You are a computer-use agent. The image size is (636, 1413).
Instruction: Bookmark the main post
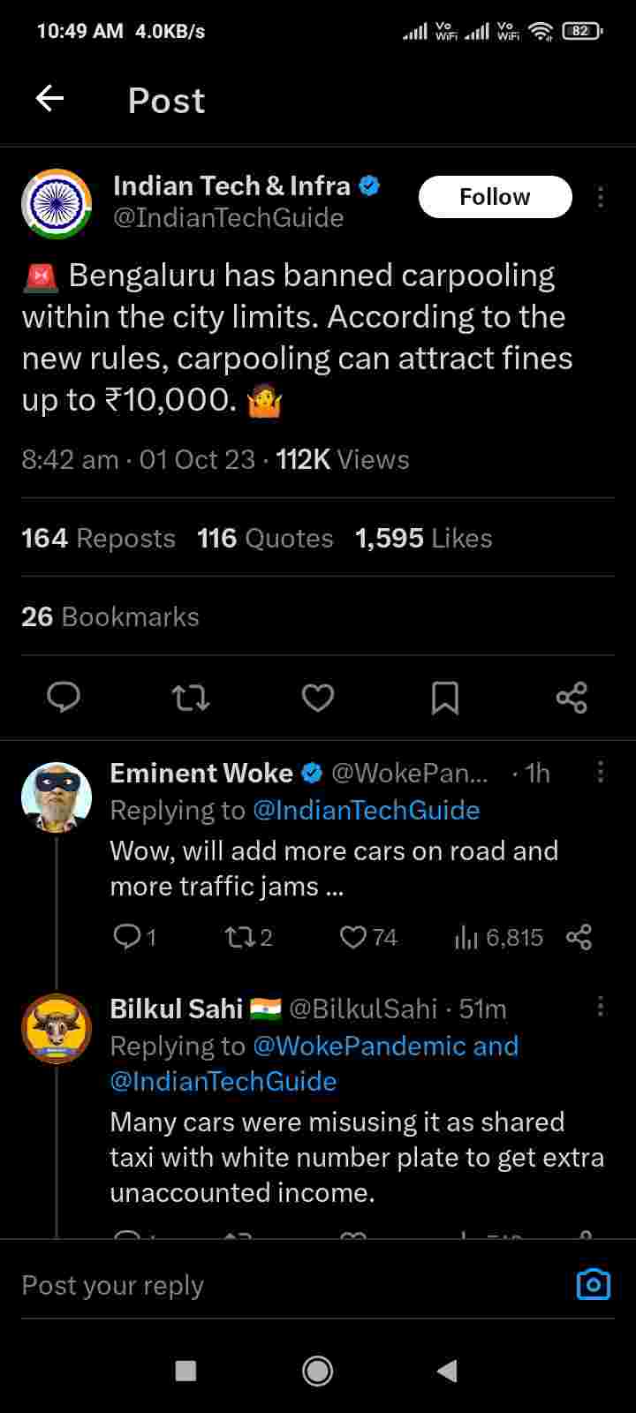[444, 698]
